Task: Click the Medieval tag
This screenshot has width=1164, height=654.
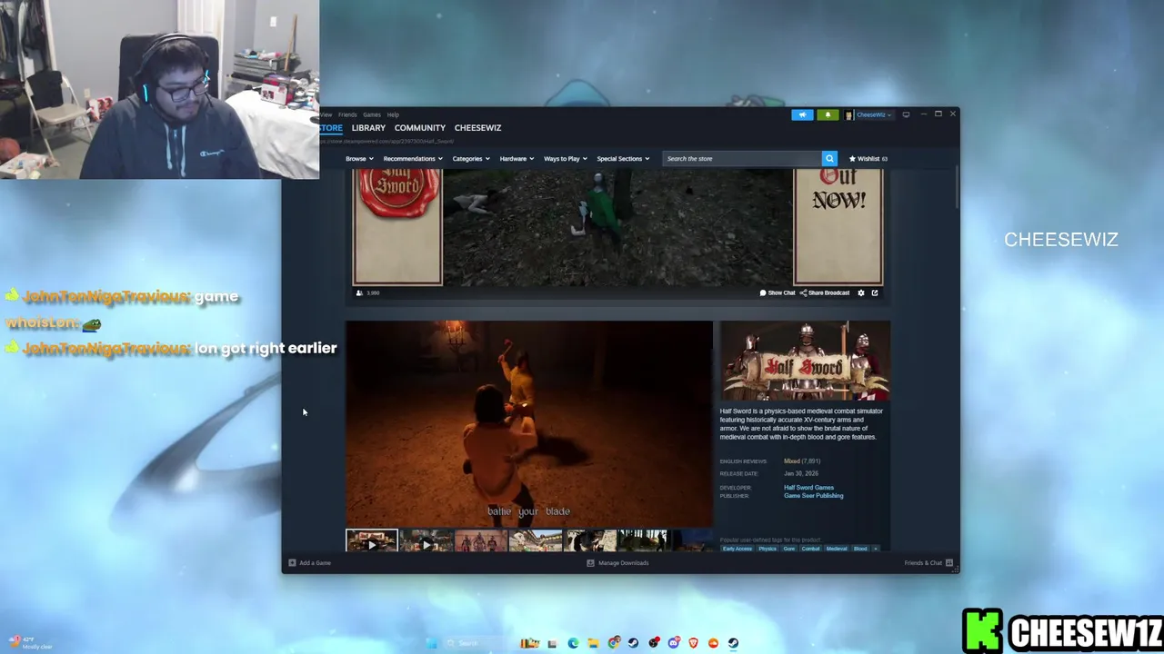Action: tap(837, 549)
